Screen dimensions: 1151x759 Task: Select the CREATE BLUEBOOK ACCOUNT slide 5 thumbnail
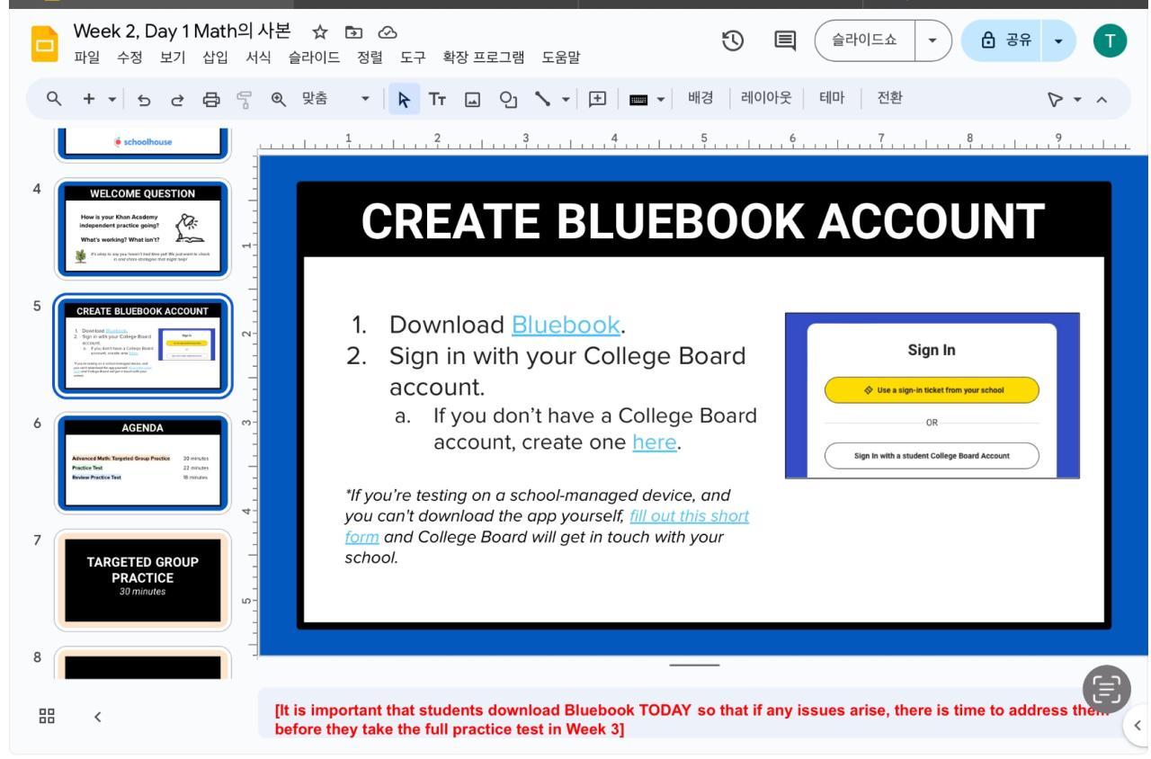141,346
